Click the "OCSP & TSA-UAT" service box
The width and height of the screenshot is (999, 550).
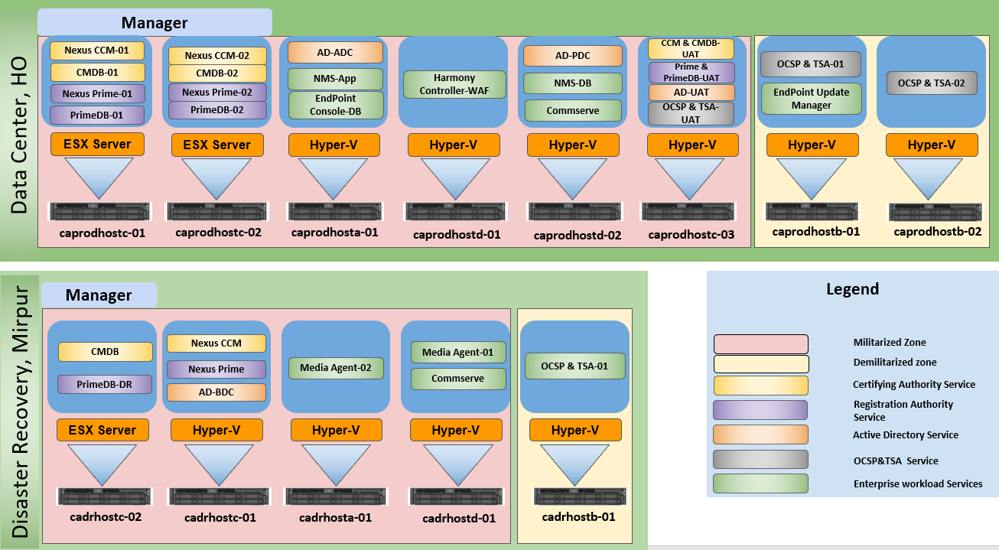[x=691, y=114]
